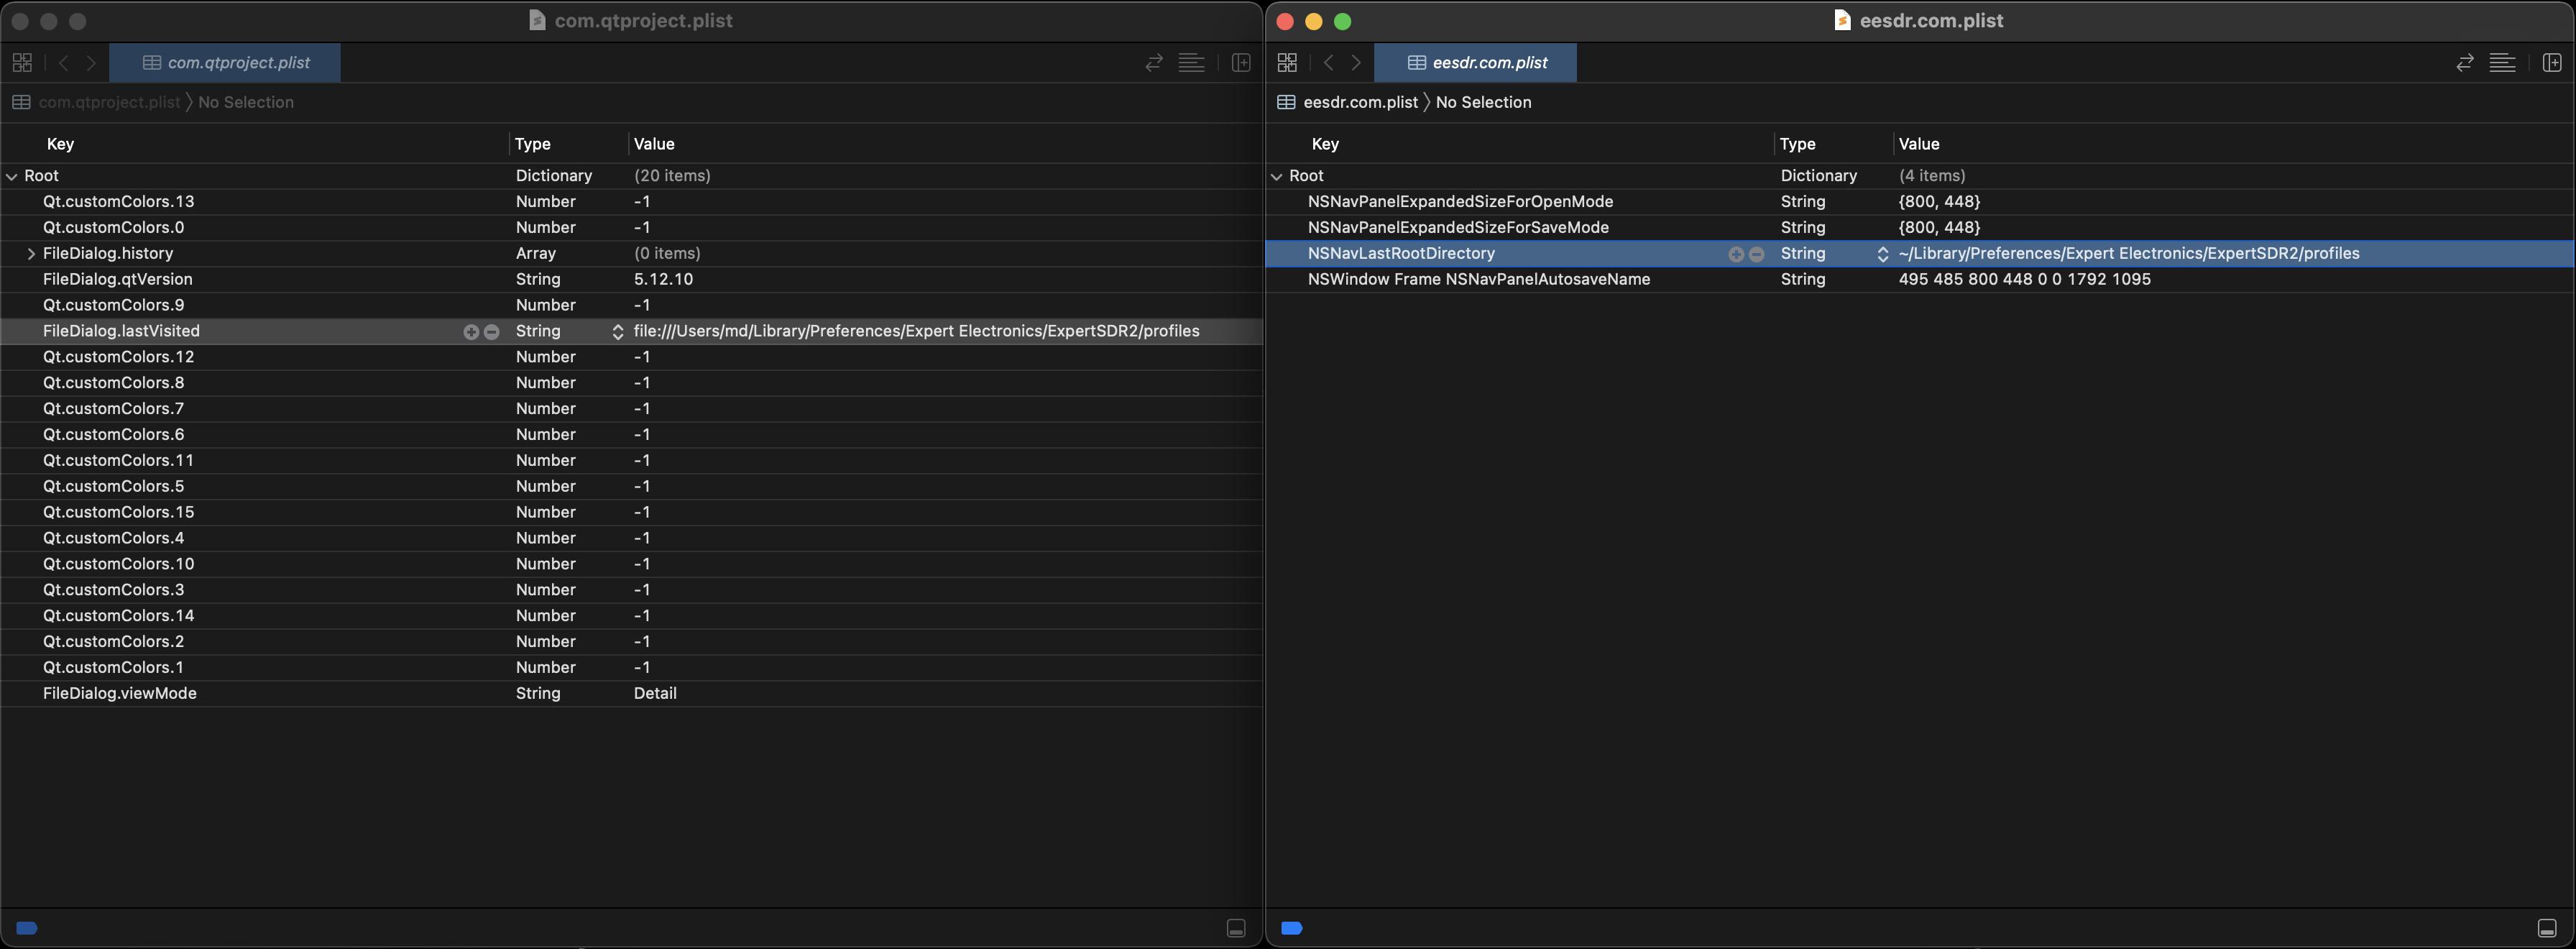Switch to the com.qtproject.plist tab
The width and height of the screenshot is (2576, 949).
226,62
